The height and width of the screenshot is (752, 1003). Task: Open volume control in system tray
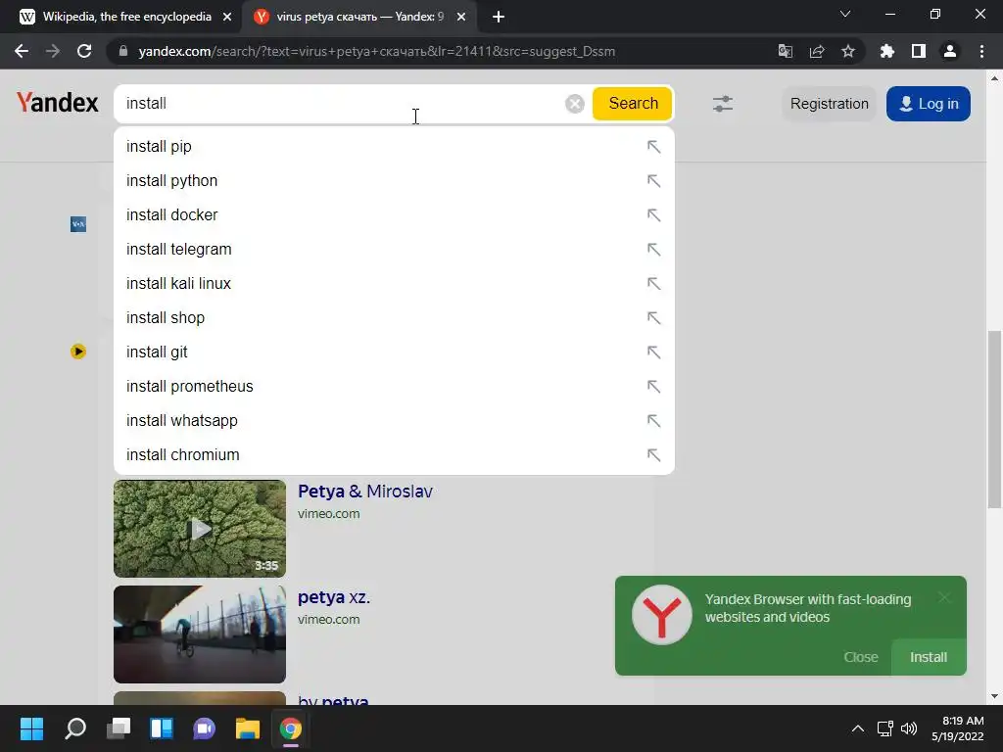tap(908, 728)
